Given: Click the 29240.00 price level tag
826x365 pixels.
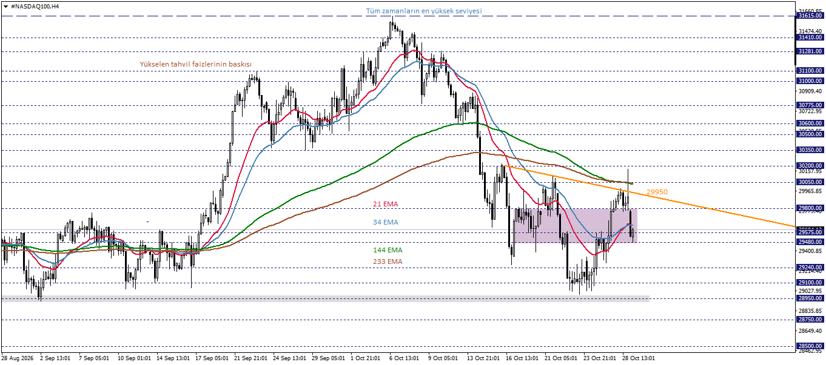Looking at the screenshot, I should click(810, 268).
